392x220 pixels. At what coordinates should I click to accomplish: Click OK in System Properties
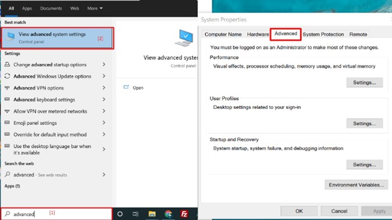pos(299,211)
